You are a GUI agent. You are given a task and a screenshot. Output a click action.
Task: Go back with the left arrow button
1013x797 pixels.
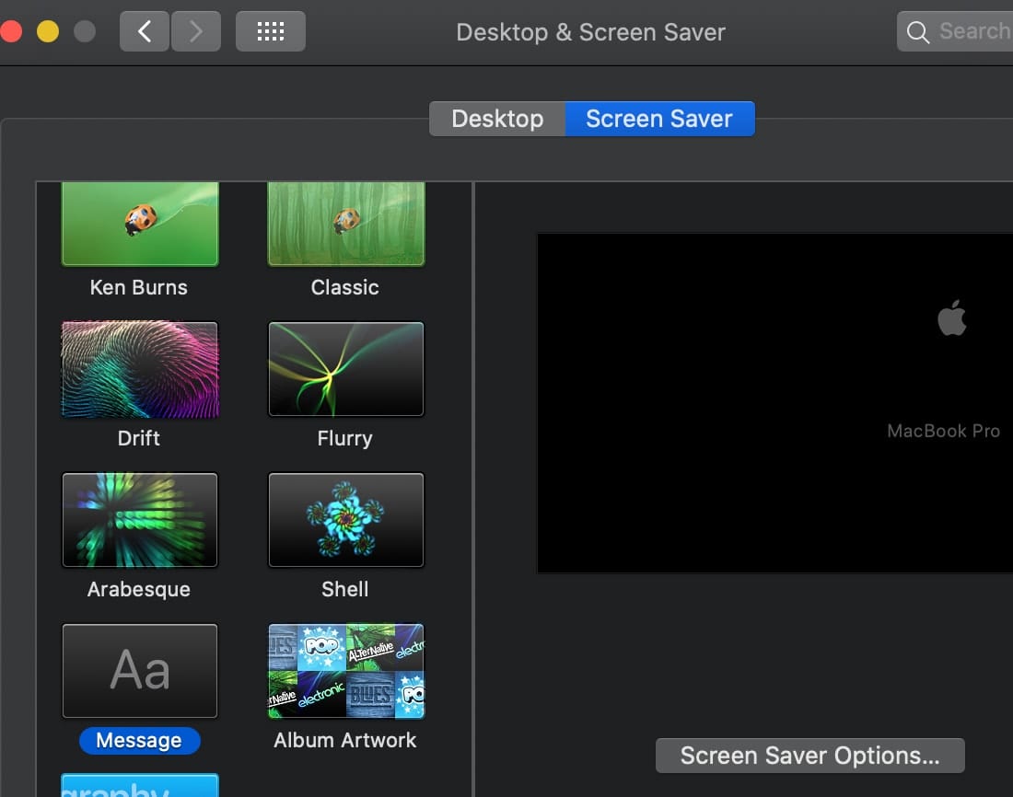click(145, 31)
